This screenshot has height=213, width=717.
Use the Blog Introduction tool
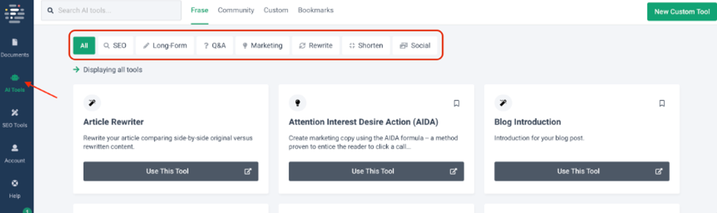coord(582,171)
